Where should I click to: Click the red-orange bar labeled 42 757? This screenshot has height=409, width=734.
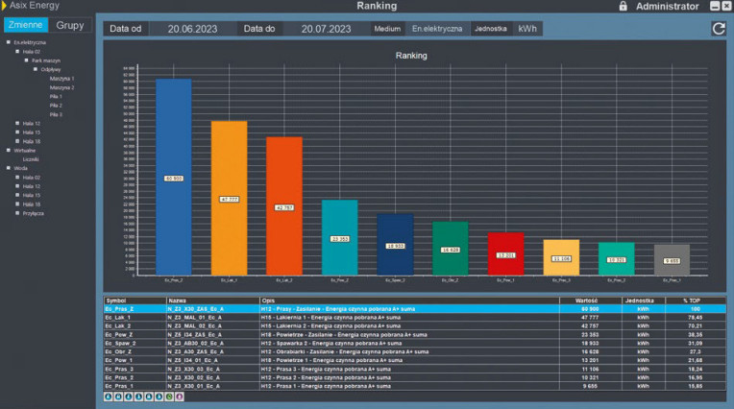tap(284, 205)
